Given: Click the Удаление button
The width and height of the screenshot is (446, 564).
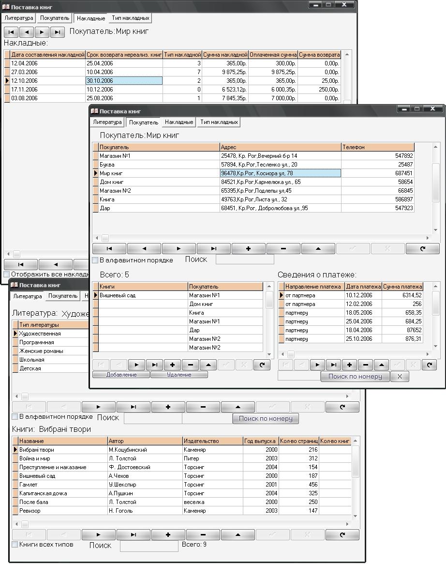Looking at the screenshot, I should point(179,375).
